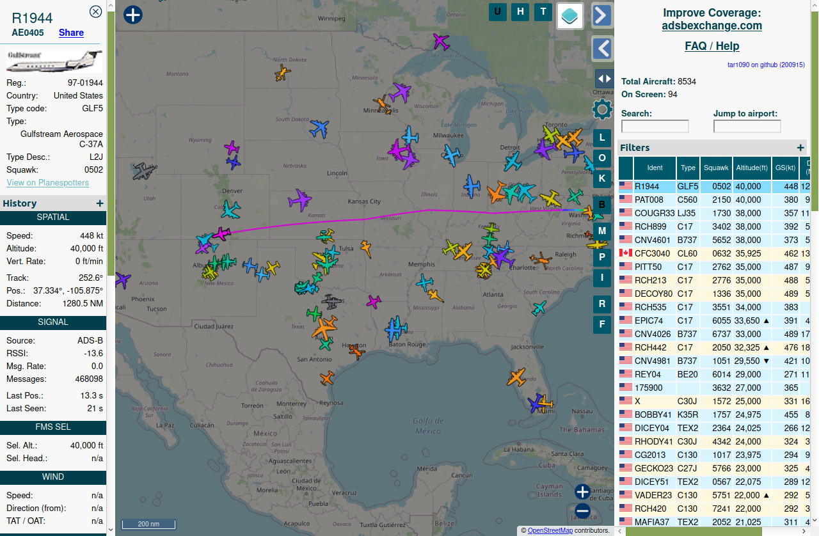Select the COUGR33 aircraft row
This screenshot has height=536, width=819.
713,213
